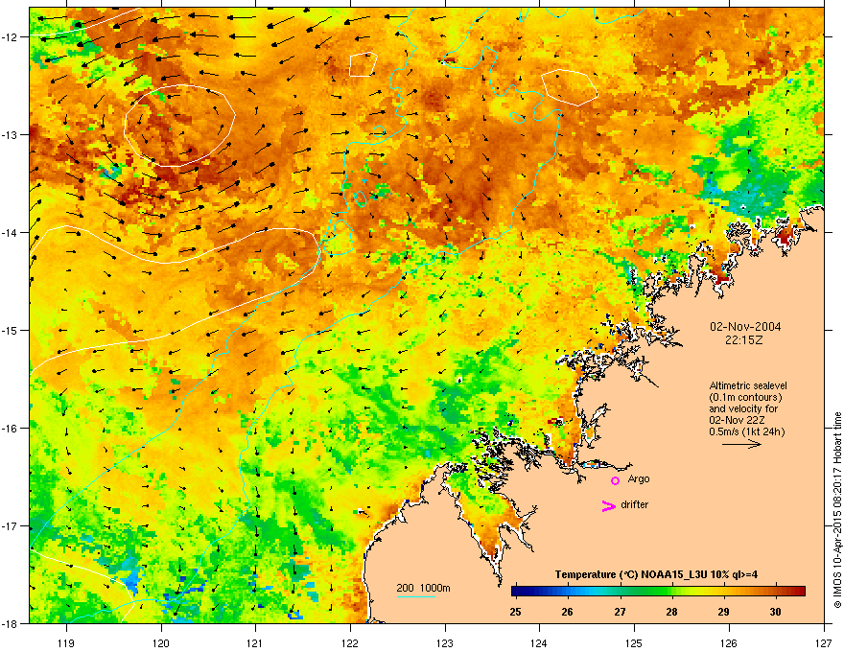844x652 pixels.
Task: Click the dark blue end of the temperature colorbar
Action: pos(517,592)
